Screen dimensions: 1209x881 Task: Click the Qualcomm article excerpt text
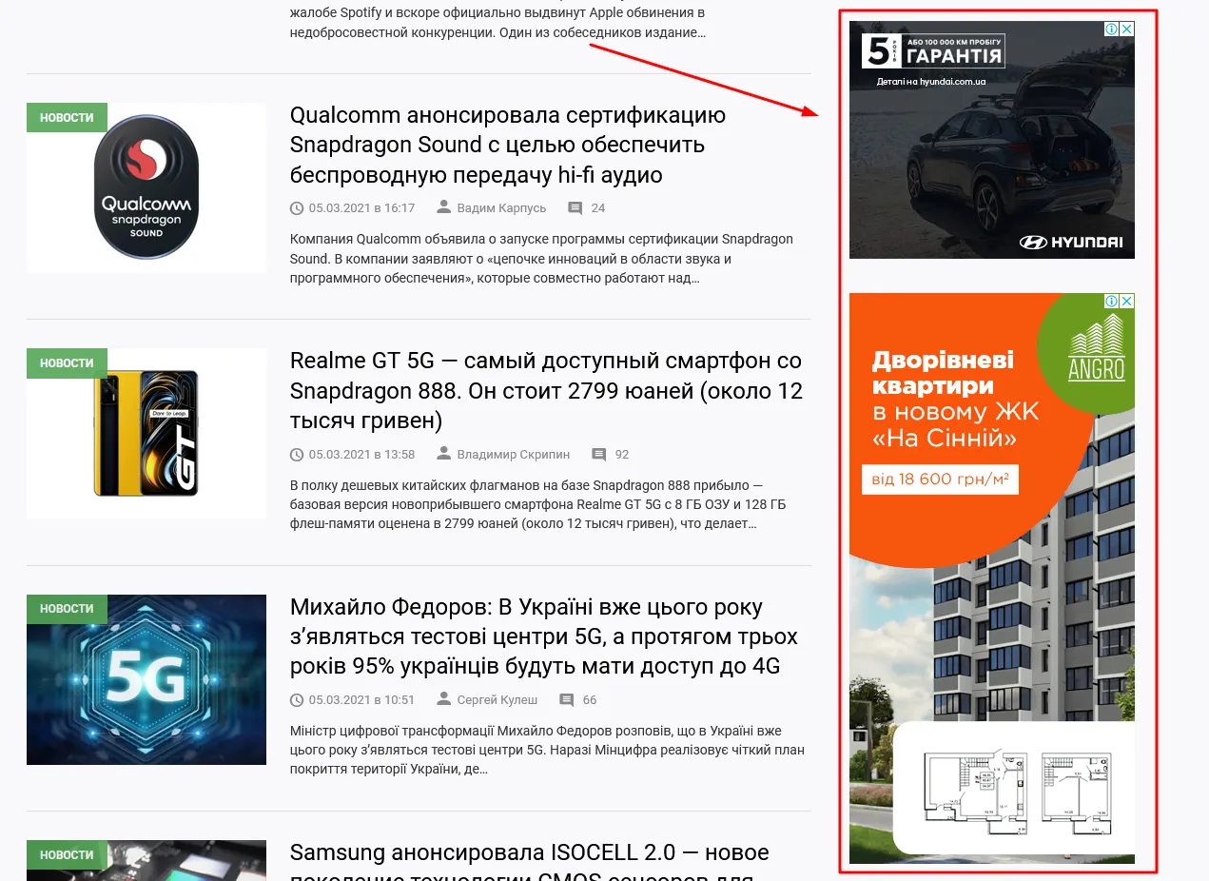[x=541, y=259]
